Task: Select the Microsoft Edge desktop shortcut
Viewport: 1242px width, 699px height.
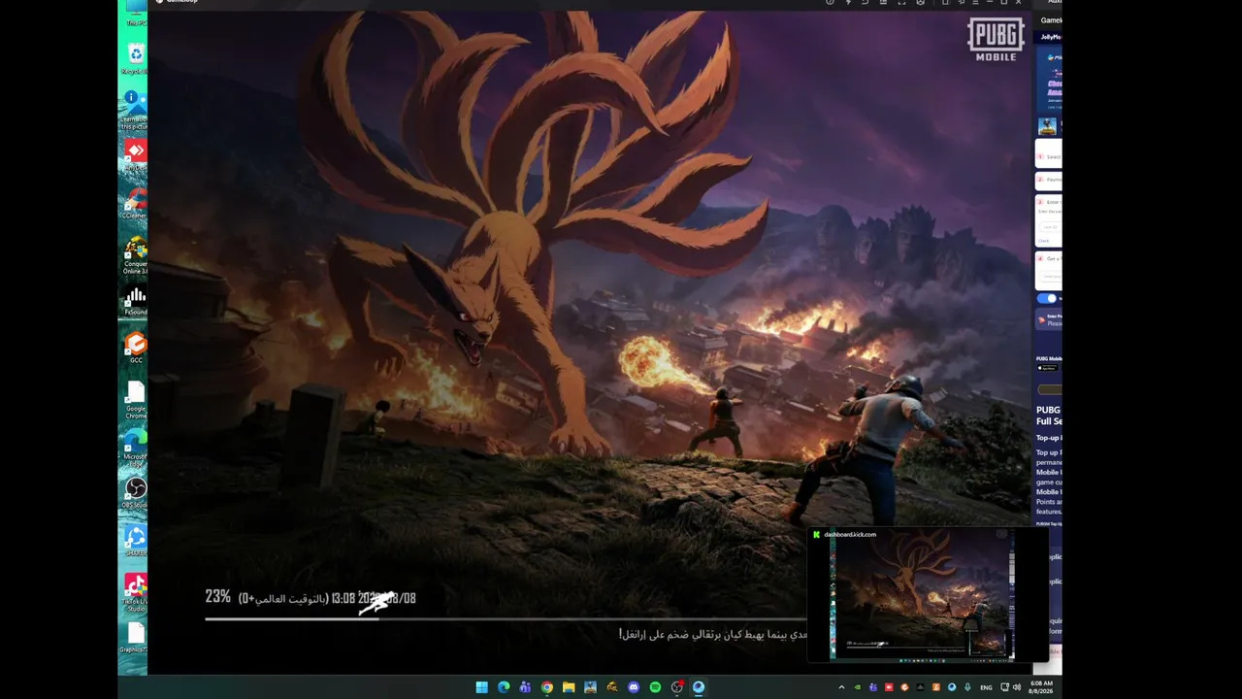Action: point(136,445)
